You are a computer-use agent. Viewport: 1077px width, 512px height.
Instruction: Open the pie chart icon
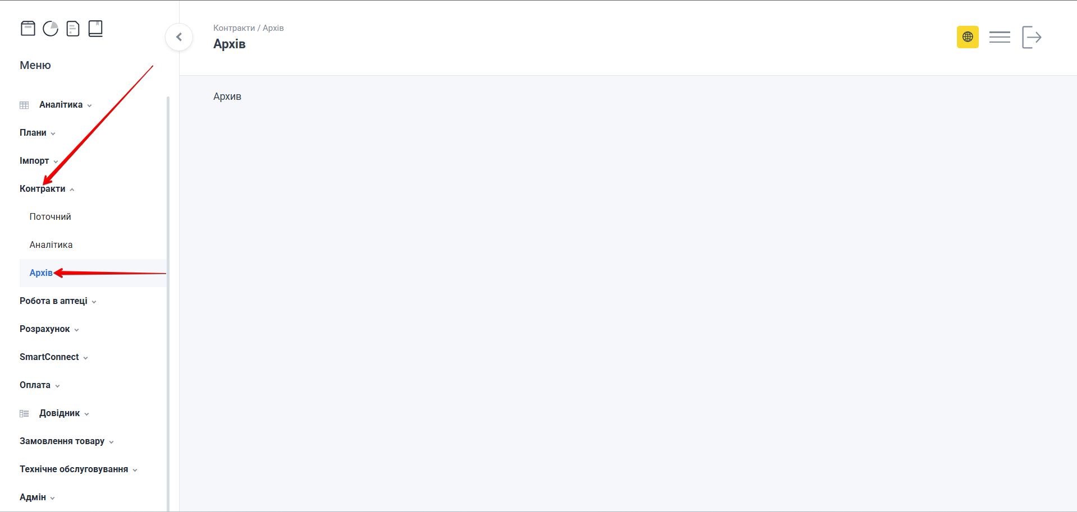51,28
